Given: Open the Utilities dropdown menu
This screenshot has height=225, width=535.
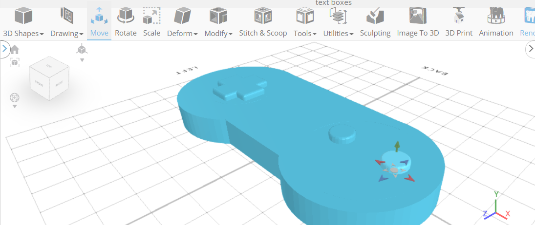Looking at the screenshot, I should coord(338,23).
